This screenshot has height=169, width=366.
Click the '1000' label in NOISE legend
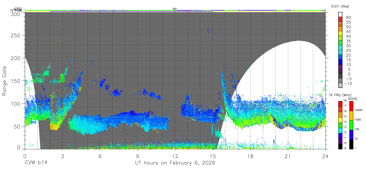point(358,120)
